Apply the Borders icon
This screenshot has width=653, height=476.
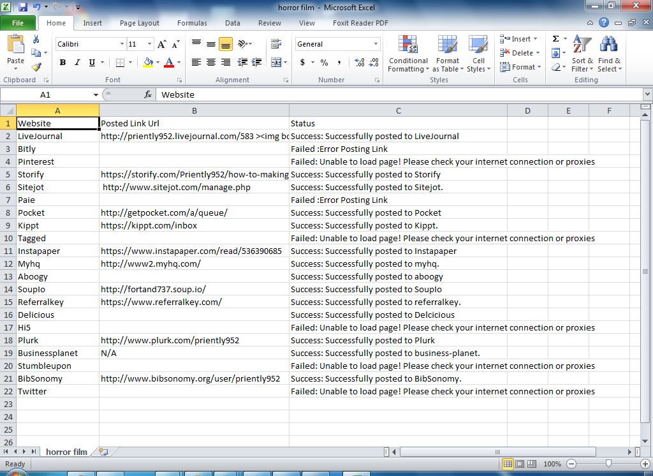coord(120,63)
